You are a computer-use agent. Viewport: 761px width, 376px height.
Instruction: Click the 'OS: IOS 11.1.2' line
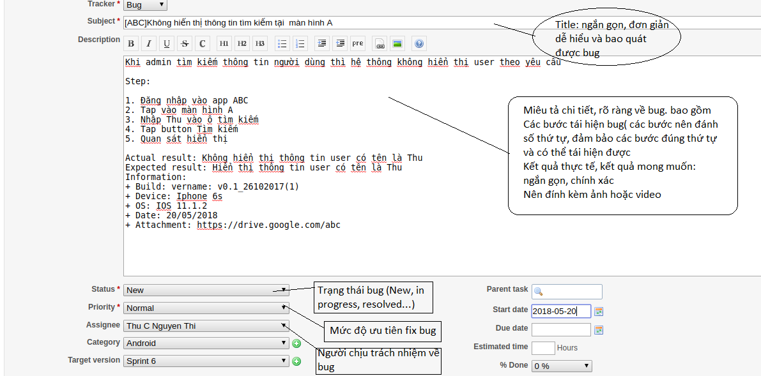[x=166, y=206]
